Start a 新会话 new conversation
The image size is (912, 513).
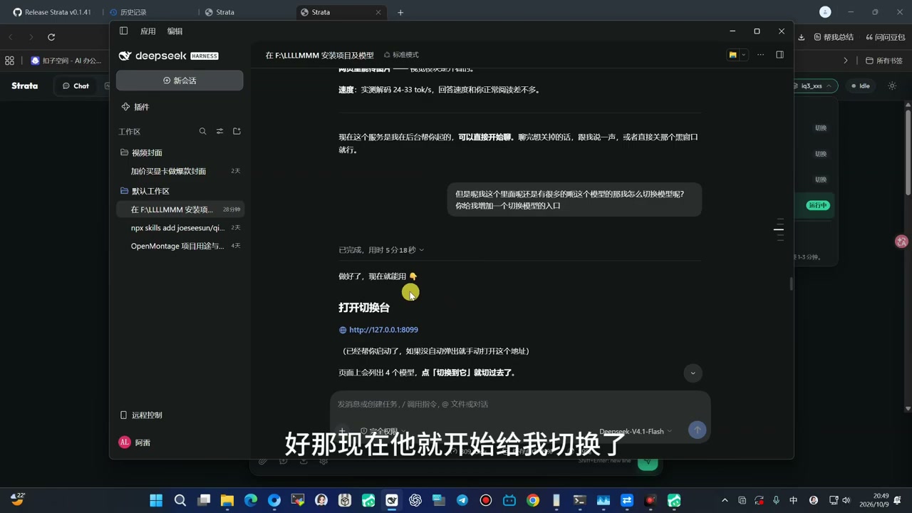point(180,81)
